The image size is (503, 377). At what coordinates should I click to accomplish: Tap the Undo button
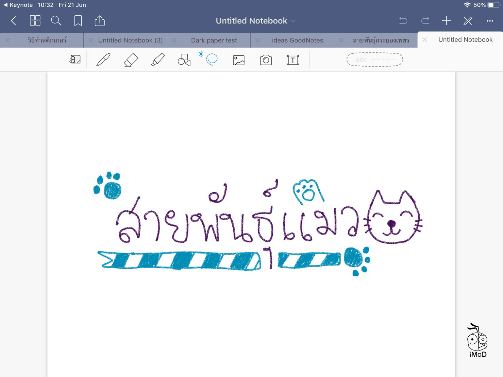coord(403,21)
